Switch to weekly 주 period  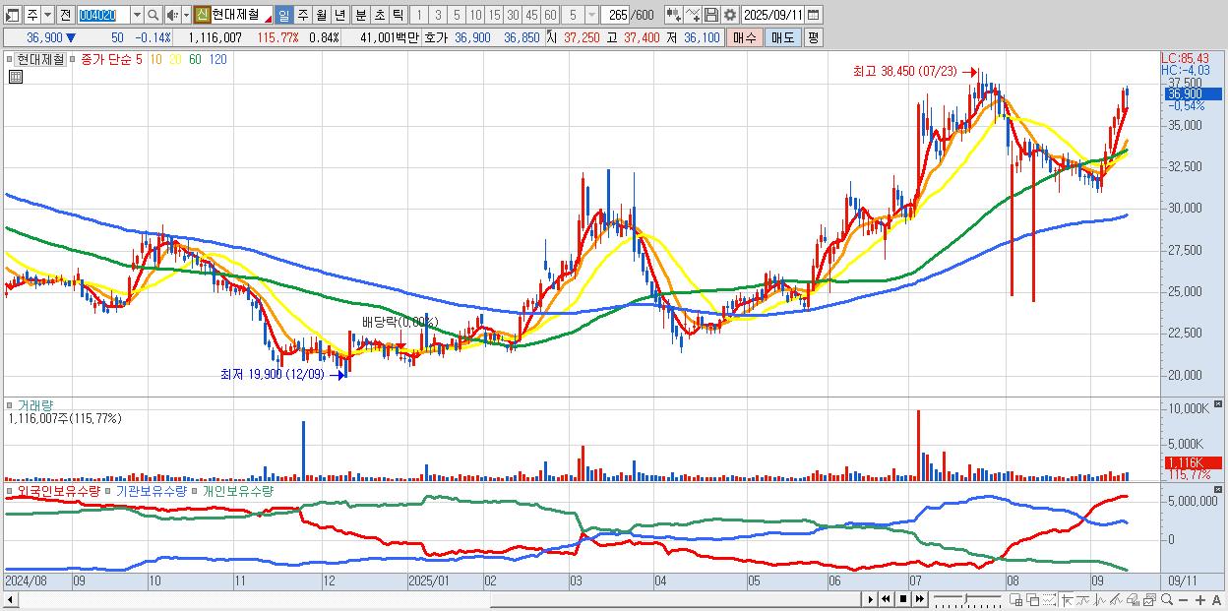coord(302,15)
